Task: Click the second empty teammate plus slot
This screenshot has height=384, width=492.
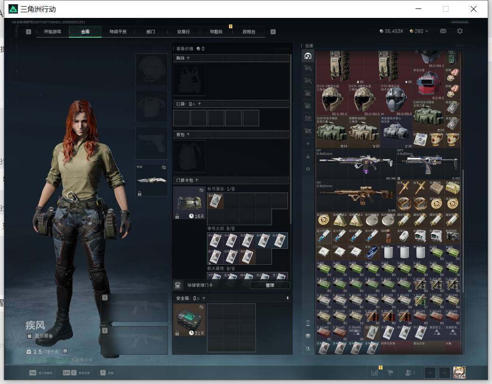Action: pyautogui.click(x=444, y=373)
